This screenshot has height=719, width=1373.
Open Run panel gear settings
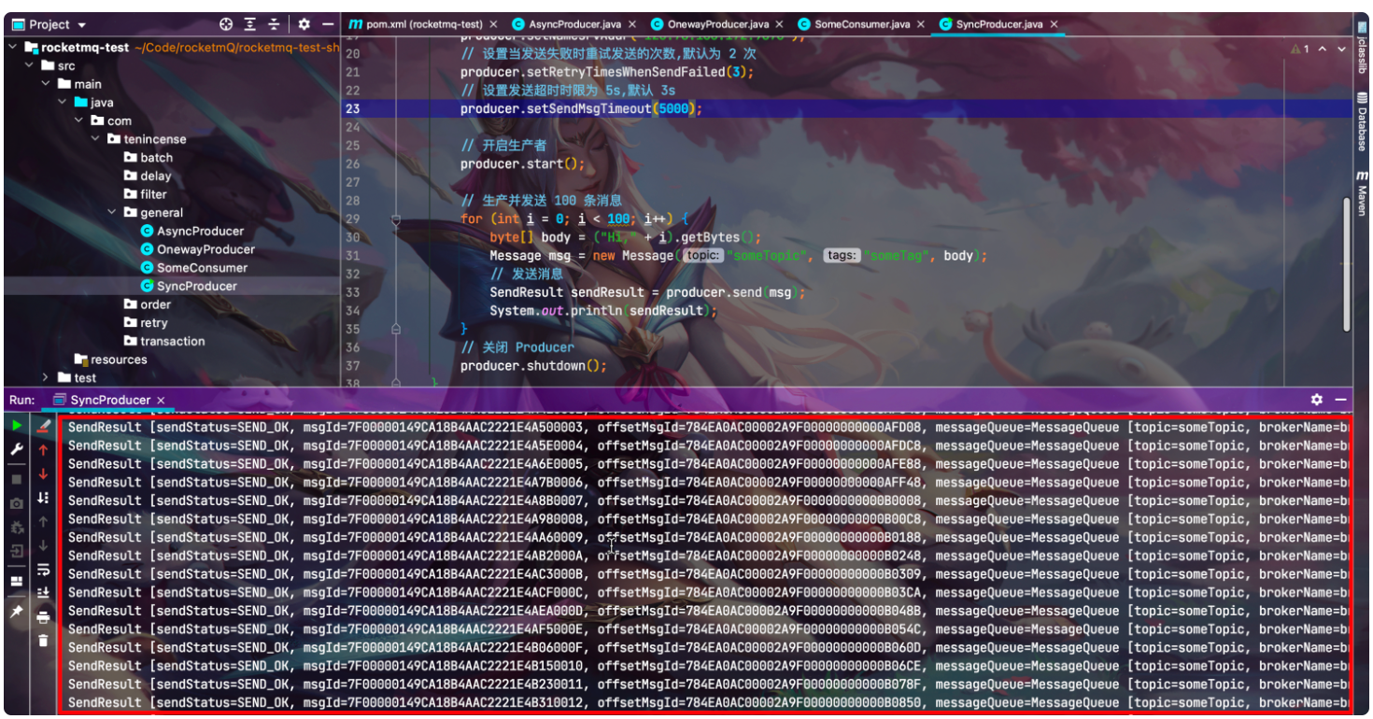tap(1317, 400)
